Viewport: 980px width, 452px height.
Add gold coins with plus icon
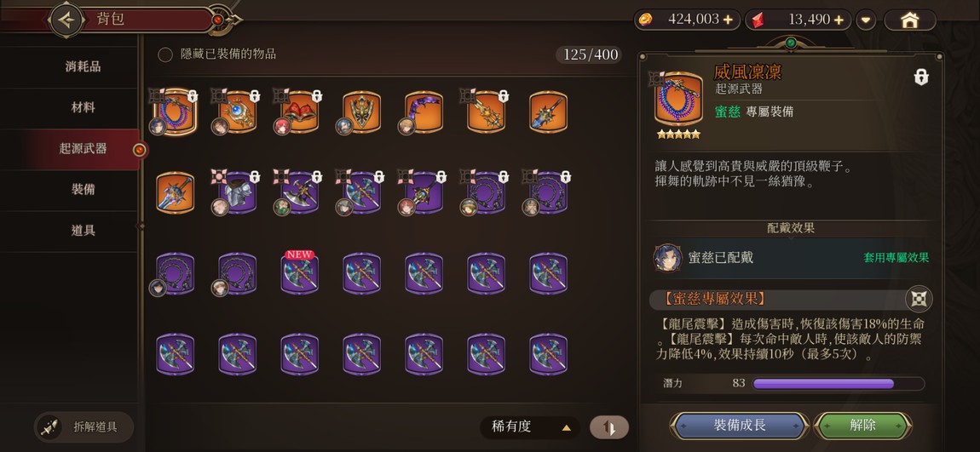(x=728, y=20)
